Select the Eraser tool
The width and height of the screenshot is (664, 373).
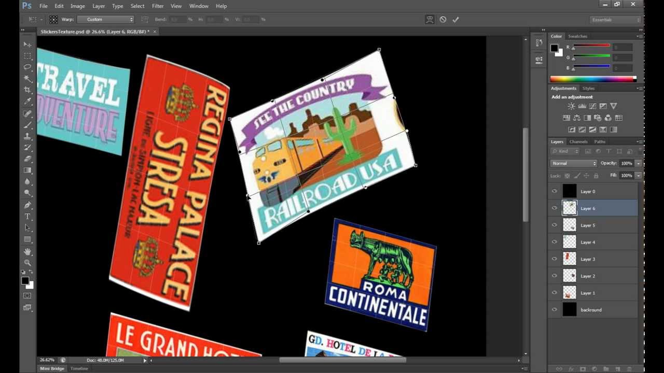pyautogui.click(x=27, y=159)
